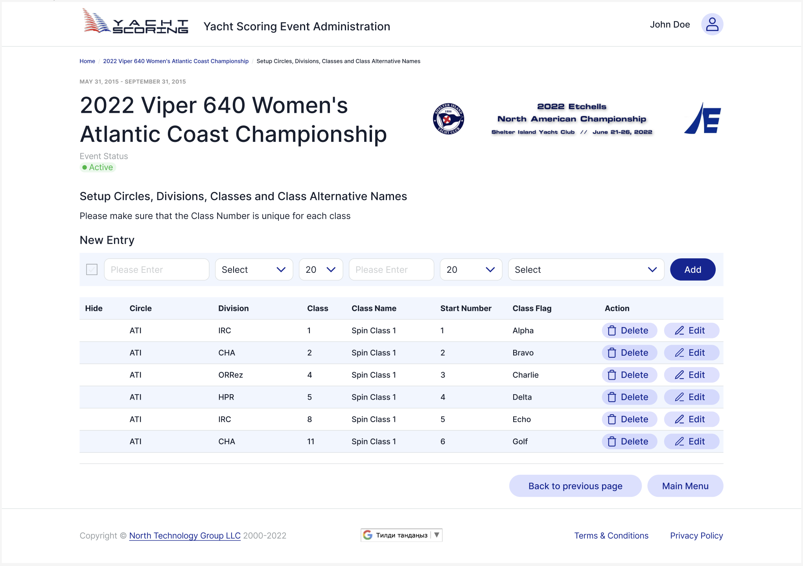Click pencil icon in the Echo row
803x566 pixels.
(x=680, y=419)
